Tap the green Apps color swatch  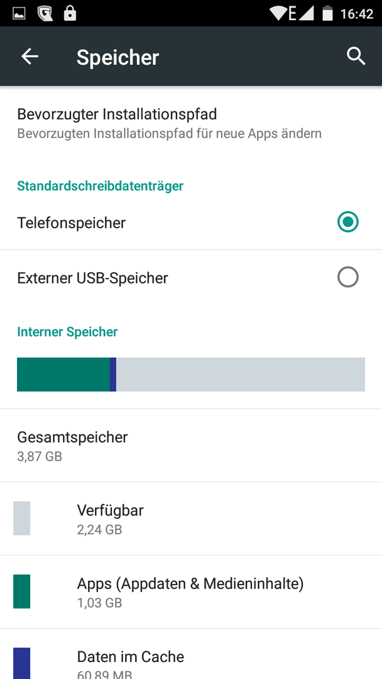21,592
